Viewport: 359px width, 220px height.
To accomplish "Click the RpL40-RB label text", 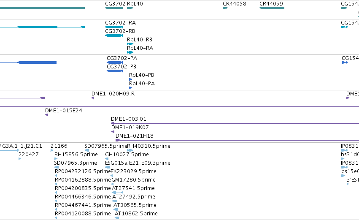I will (x=140, y=40).
